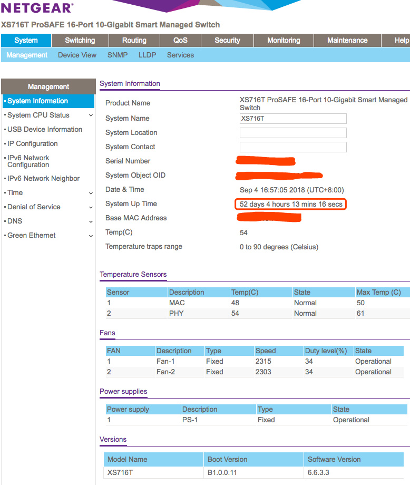The width and height of the screenshot is (410, 485).
Task: Open the DNS sidebar entry
Action: pos(15,221)
